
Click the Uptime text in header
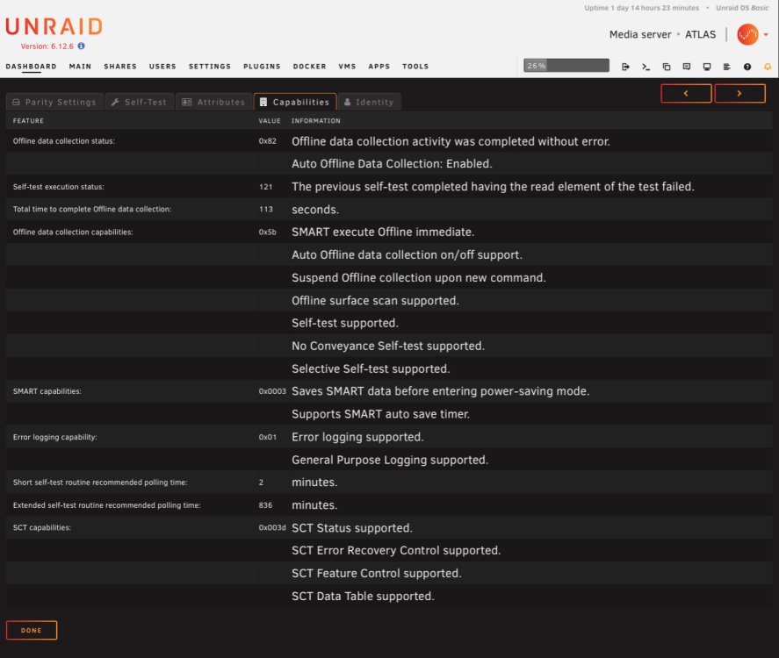[641, 8]
